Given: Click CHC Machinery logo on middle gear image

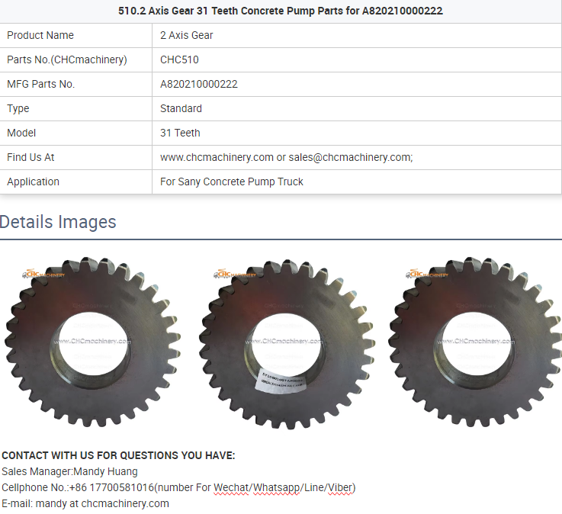Looking at the screenshot, I should (x=235, y=274).
